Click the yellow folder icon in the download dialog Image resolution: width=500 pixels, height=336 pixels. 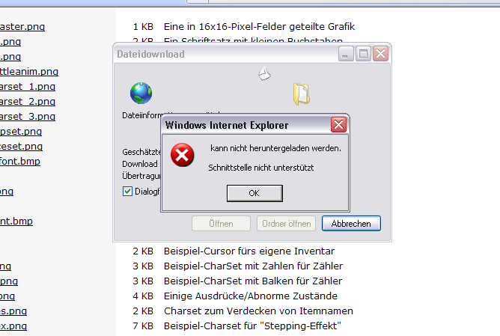tap(302, 94)
